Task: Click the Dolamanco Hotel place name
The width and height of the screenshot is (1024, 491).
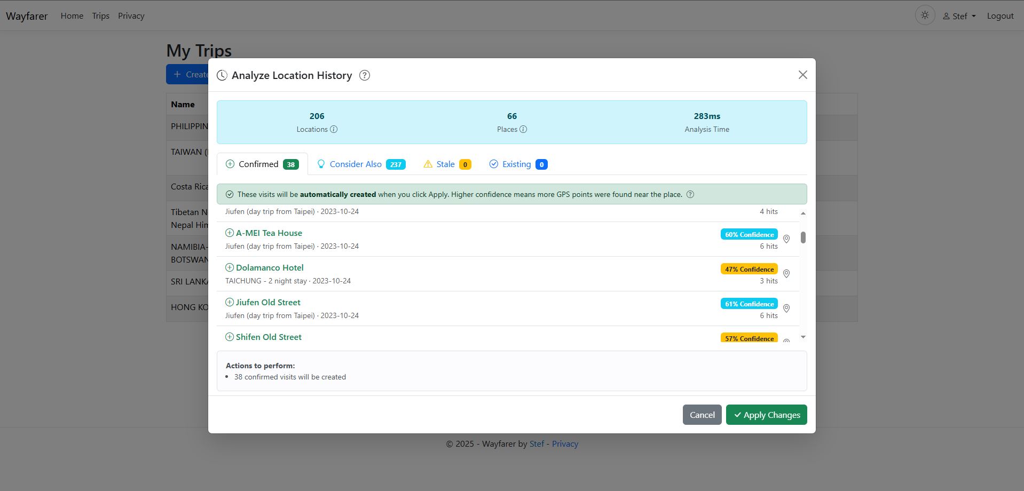Action: [x=270, y=267]
